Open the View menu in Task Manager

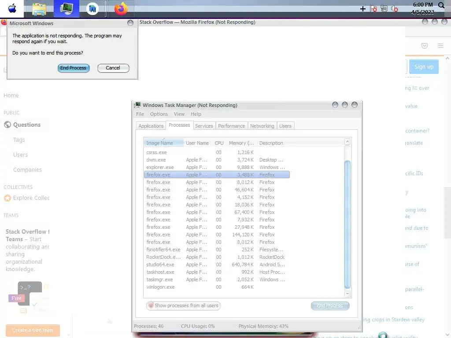pos(179,114)
